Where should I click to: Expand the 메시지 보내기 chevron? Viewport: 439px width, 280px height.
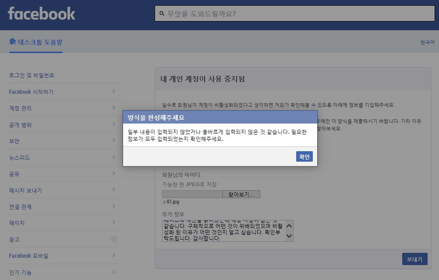[113, 190]
